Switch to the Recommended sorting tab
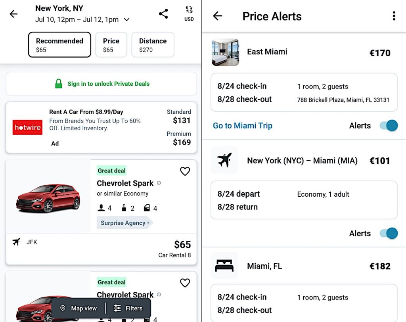 [x=59, y=45]
